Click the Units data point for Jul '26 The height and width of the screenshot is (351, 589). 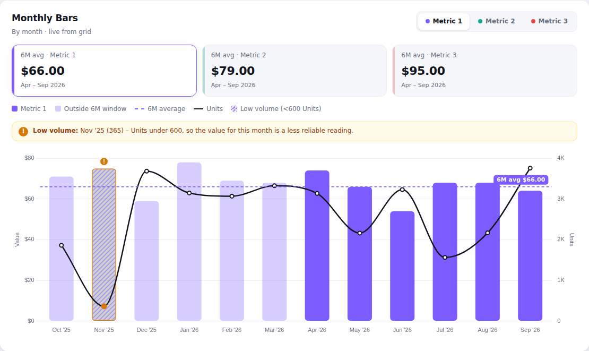pyautogui.click(x=445, y=258)
